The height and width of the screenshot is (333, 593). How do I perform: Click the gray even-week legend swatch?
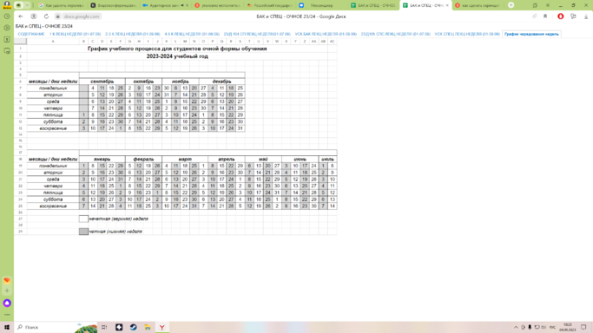[x=83, y=232]
